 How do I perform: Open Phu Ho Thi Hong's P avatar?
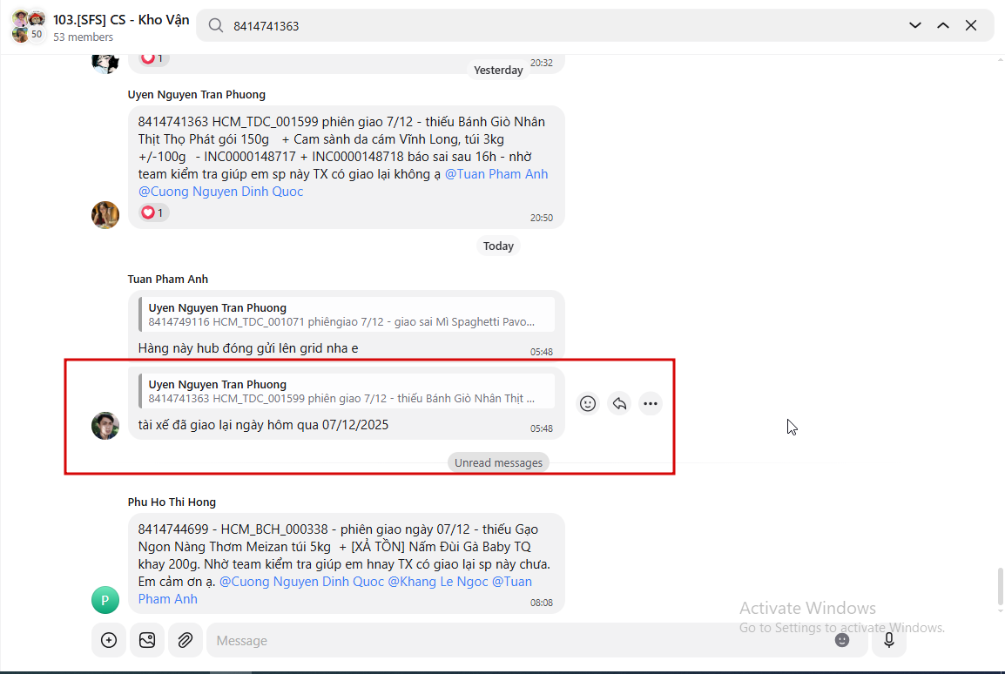pyautogui.click(x=105, y=600)
